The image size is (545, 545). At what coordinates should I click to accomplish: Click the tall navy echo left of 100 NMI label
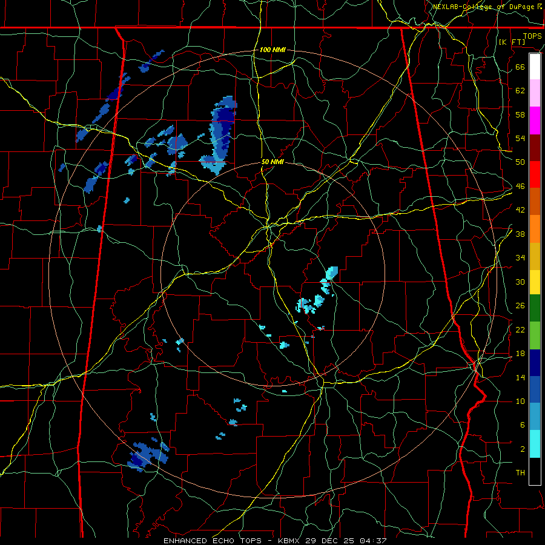coord(220,135)
